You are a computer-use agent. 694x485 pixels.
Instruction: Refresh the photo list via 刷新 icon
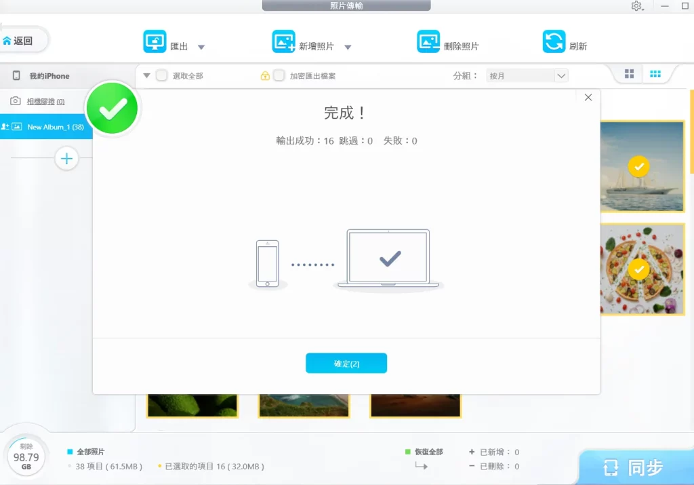[552, 41]
